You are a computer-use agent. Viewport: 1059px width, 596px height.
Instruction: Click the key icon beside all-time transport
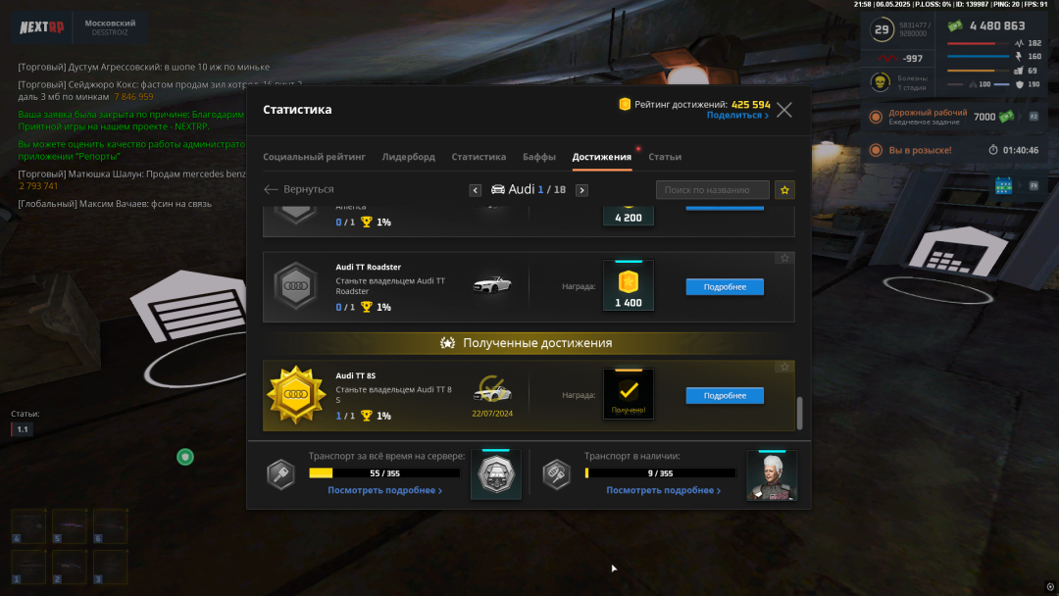280,473
